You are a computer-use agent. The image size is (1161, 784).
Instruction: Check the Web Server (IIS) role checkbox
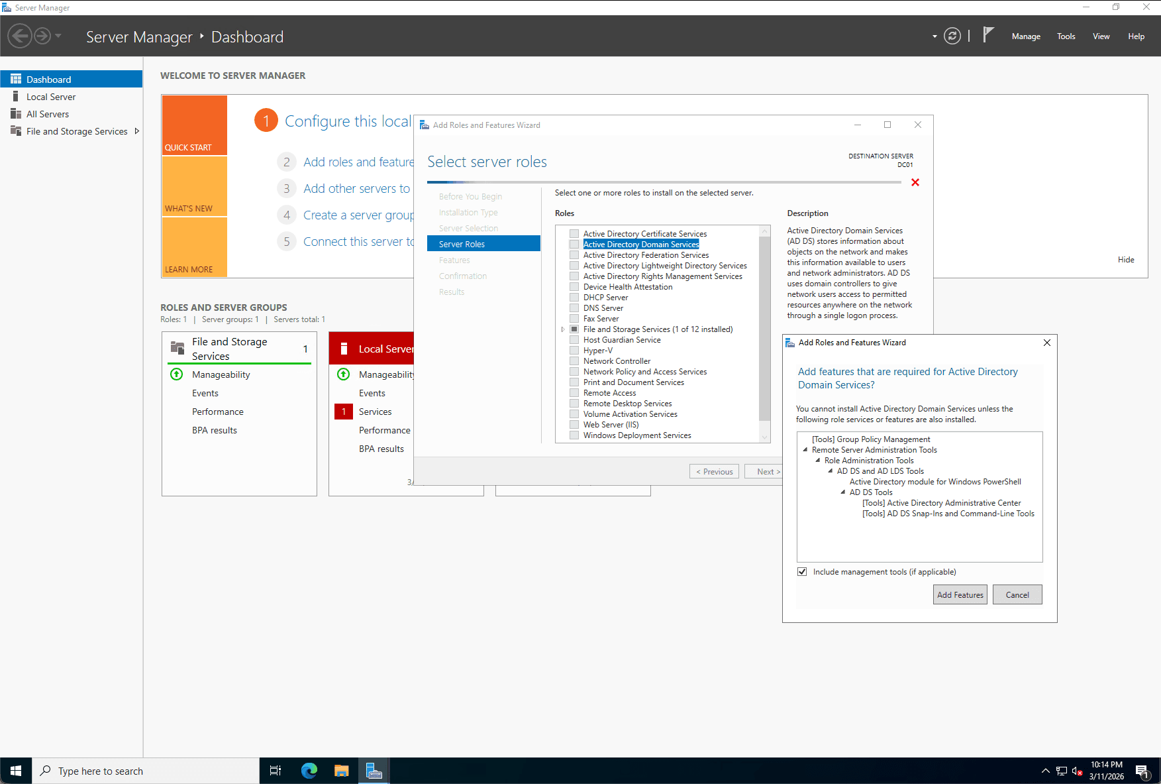point(574,425)
